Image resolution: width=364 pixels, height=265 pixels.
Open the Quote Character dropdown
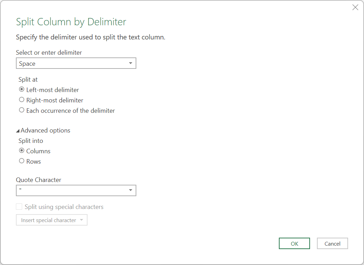(x=76, y=190)
